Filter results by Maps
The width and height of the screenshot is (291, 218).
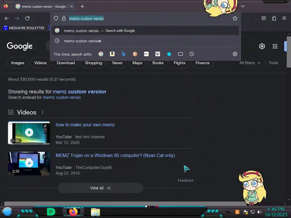pyautogui.click(x=137, y=63)
